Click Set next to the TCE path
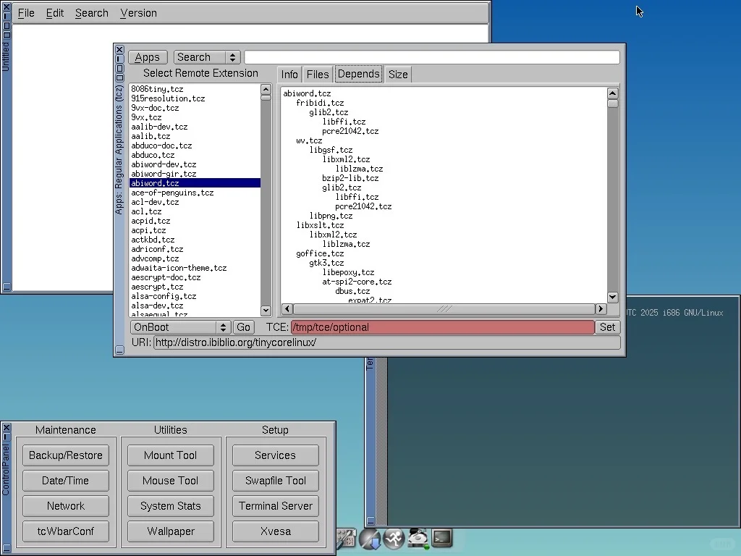The image size is (741, 556). pyautogui.click(x=606, y=327)
